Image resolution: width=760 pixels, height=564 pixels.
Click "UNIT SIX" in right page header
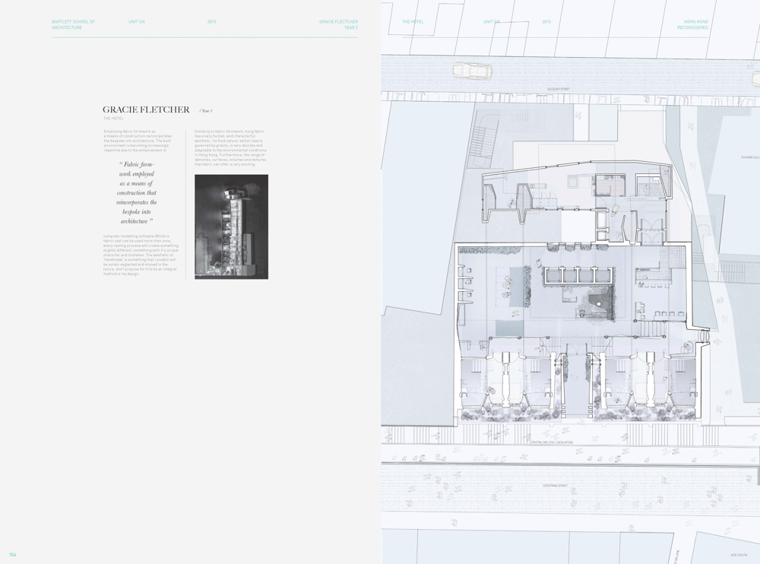[491, 22]
